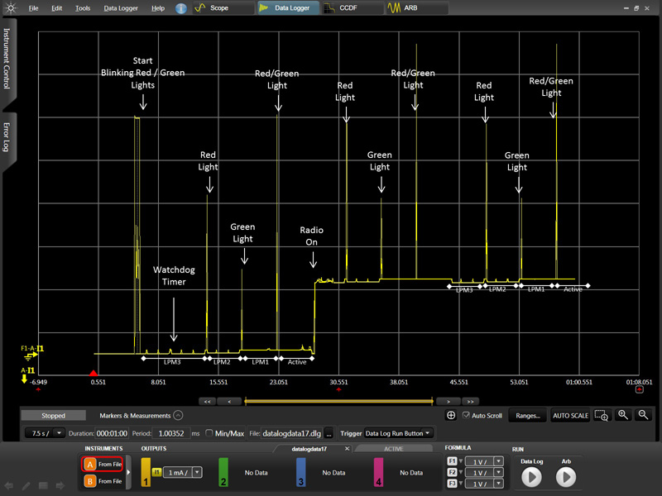Select the zoom-to-region box icon
The width and height of the screenshot is (662, 496).
[602, 415]
